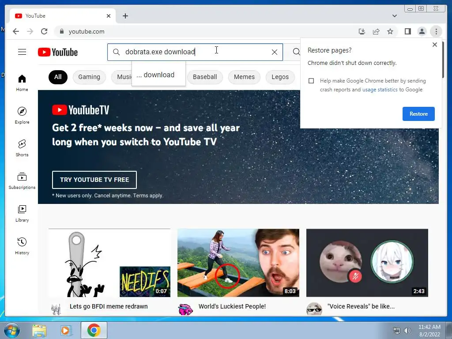Select the Gaming filter chip

click(89, 77)
